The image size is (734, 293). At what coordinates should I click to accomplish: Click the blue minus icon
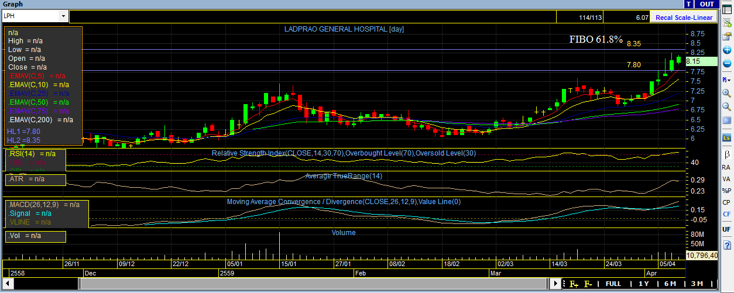coord(726,64)
